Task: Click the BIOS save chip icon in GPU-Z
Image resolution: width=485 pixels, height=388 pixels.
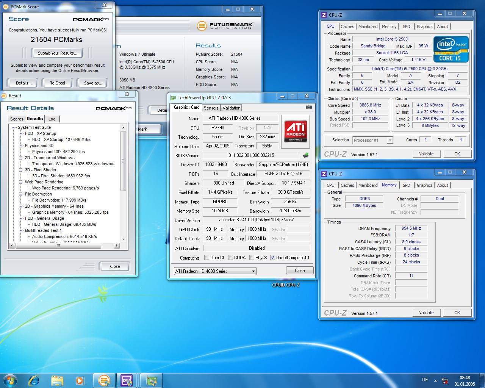Action: tap(306, 155)
